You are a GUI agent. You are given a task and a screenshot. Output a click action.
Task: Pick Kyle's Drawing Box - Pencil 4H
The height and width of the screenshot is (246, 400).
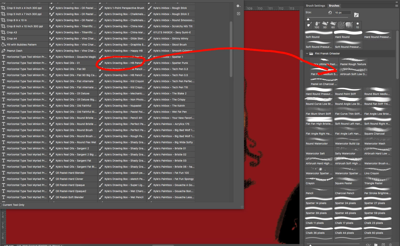[x=122, y=118]
